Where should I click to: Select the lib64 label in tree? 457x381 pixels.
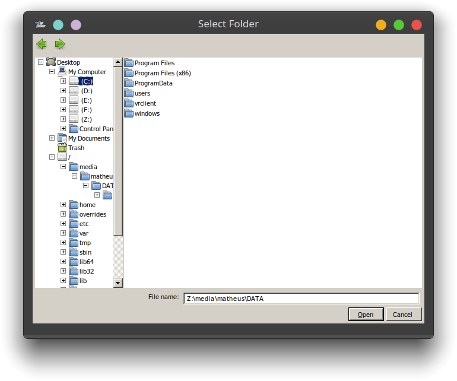pos(87,262)
